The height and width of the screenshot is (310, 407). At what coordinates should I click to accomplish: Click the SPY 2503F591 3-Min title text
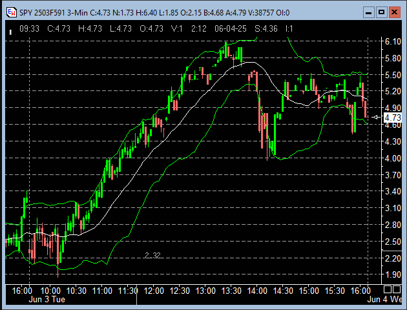click(x=54, y=12)
